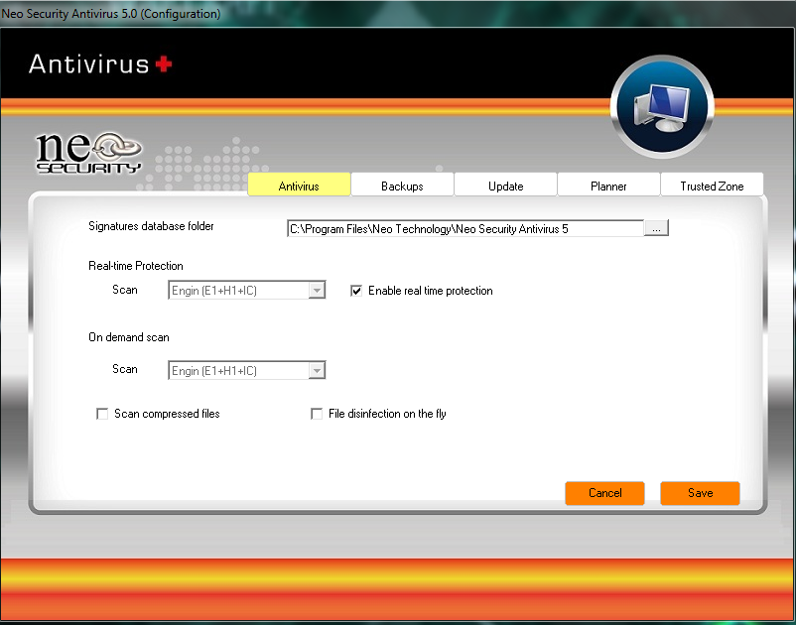Enable Scan compressed files checkbox

pos(102,414)
